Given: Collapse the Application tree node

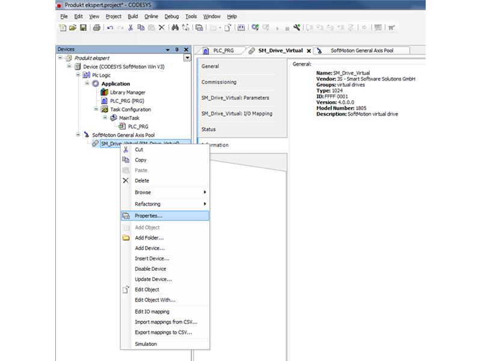Looking at the screenshot, I should tap(87, 84).
